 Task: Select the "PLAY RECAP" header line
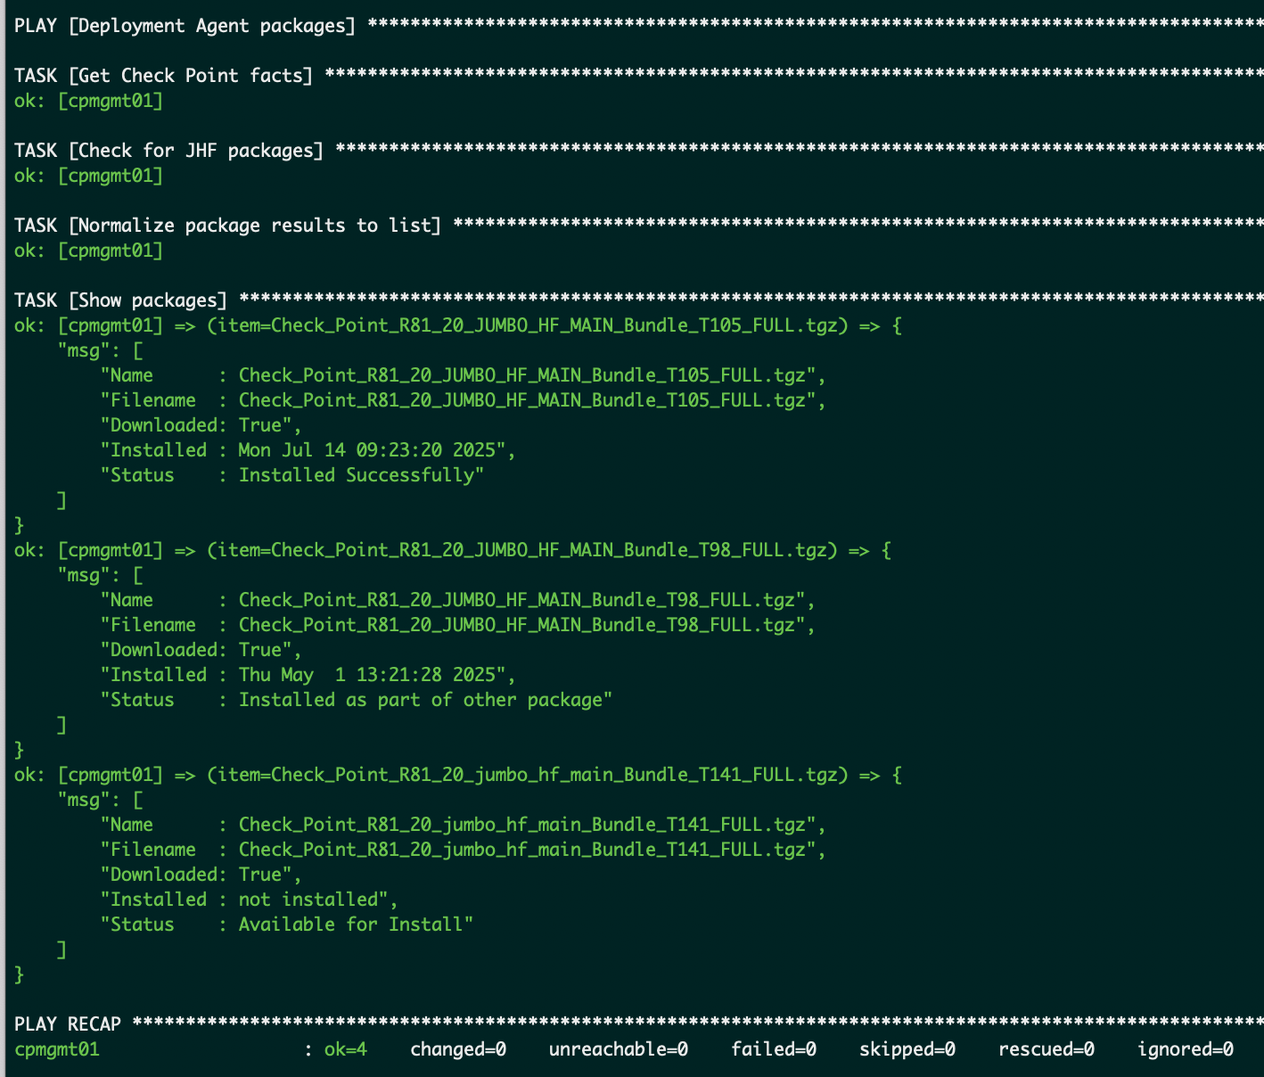click(x=638, y=1024)
